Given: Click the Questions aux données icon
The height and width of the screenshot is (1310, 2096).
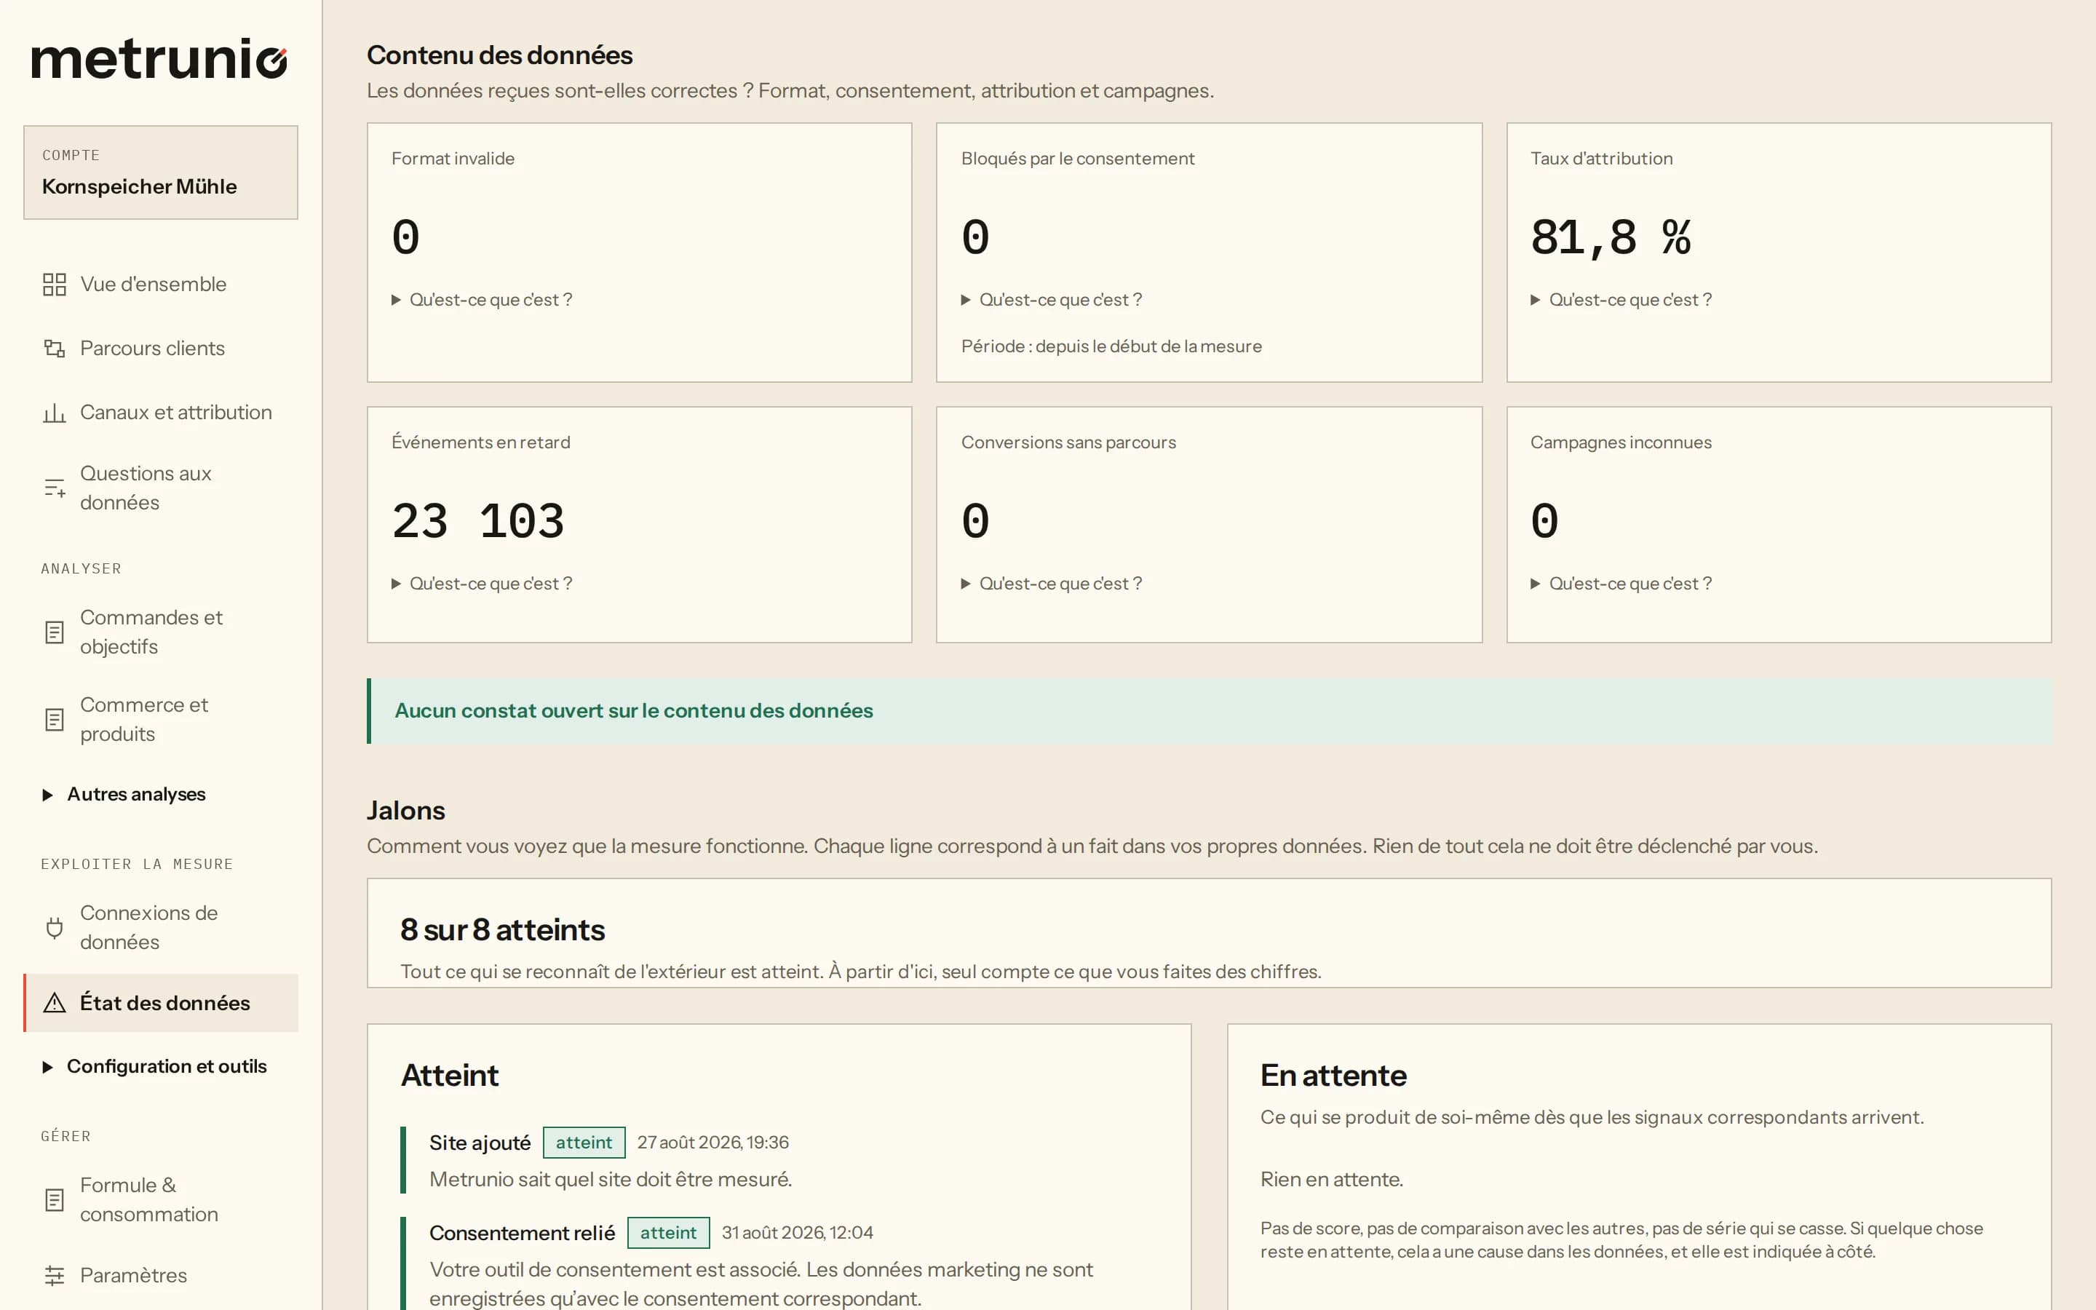Looking at the screenshot, I should [55, 488].
